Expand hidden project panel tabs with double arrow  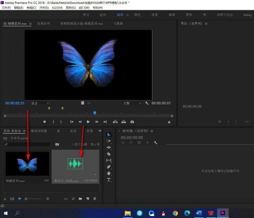tap(100, 131)
